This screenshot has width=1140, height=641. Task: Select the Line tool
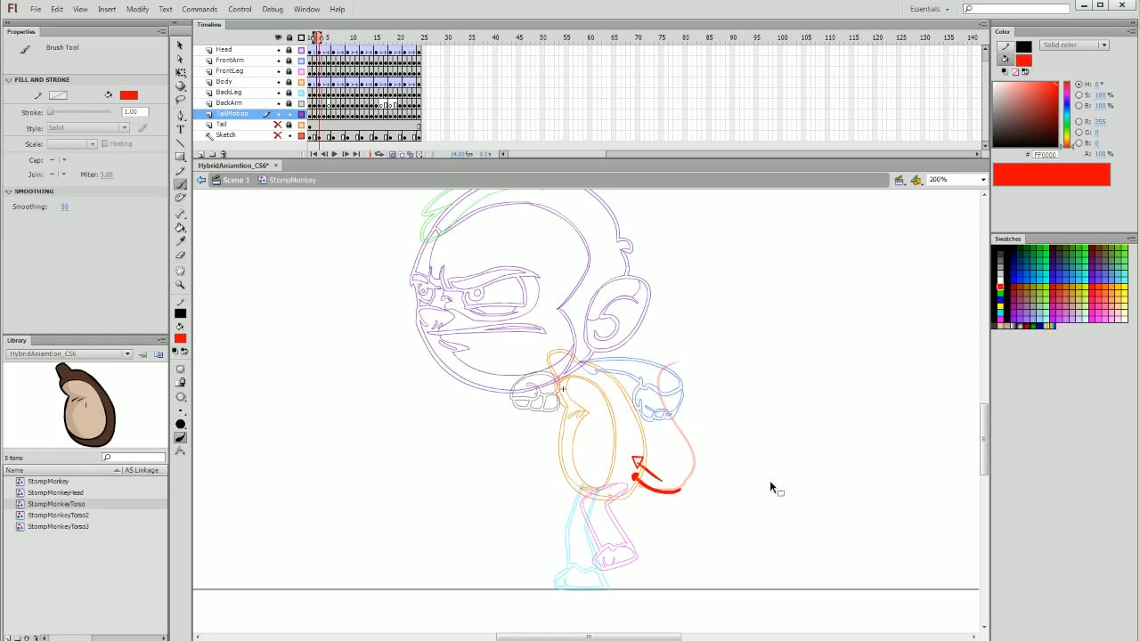pyautogui.click(x=181, y=143)
